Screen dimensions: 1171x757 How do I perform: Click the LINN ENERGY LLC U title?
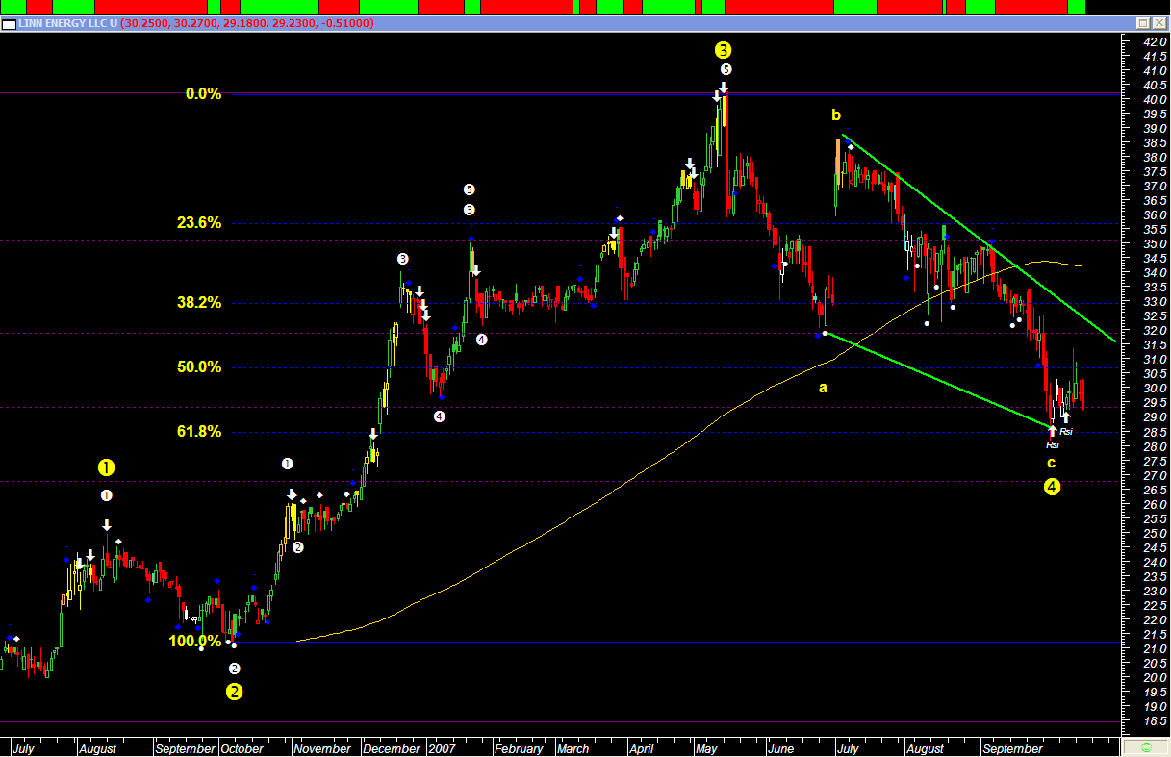tap(68, 24)
